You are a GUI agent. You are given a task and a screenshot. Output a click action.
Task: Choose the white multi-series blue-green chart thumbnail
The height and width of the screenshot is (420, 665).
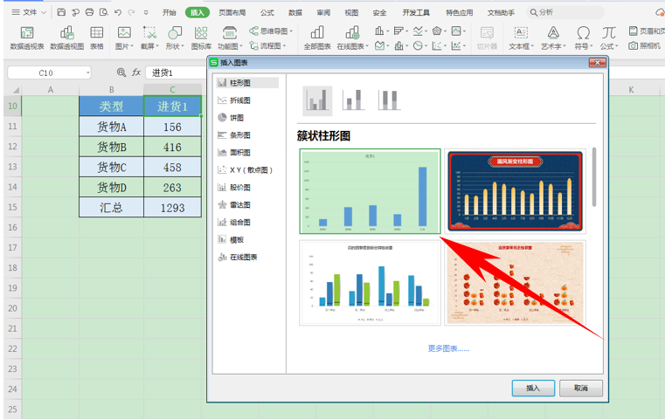point(370,283)
